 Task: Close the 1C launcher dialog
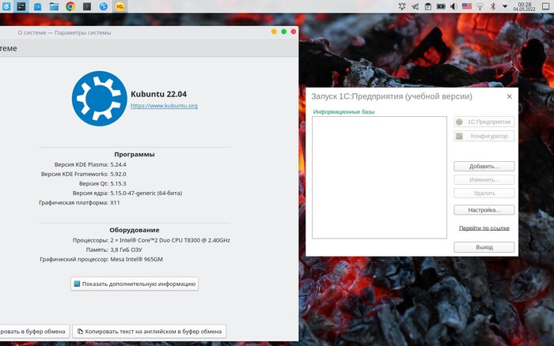[x=509, y=96]
